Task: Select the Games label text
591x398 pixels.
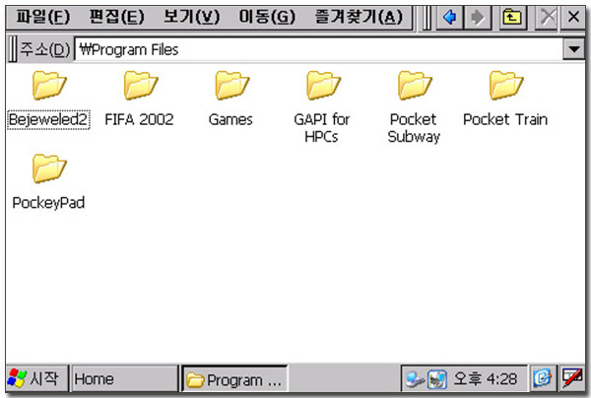Action: click(230, 119)
